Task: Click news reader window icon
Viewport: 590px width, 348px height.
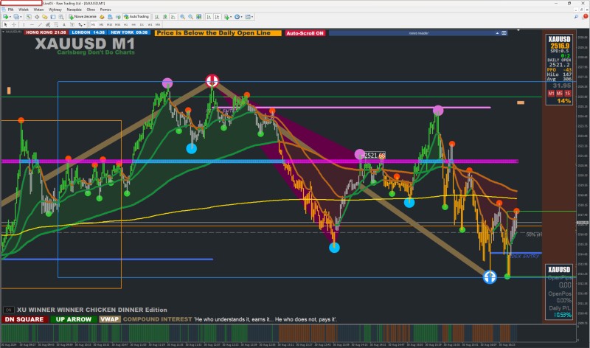Action: (x=504, y=33)
